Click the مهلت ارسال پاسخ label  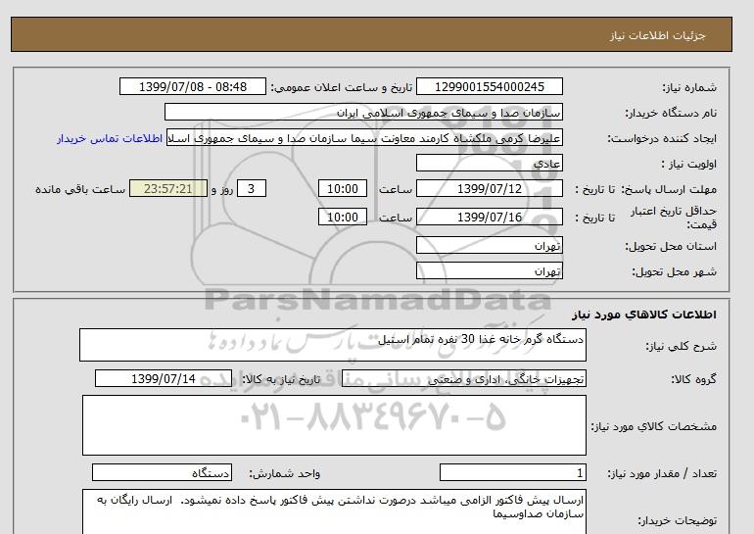pyautogui.click(x=670, y=189)
